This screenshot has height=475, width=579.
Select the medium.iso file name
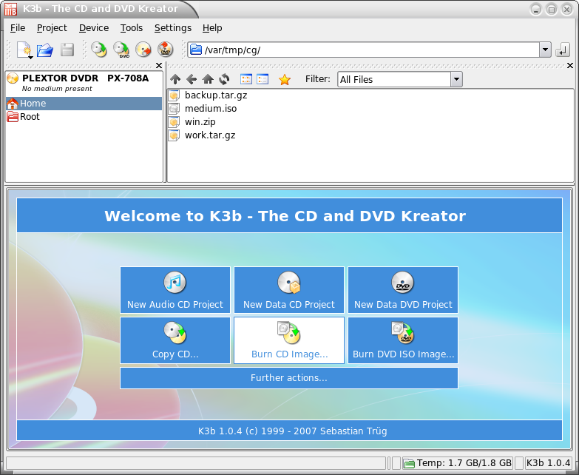[x=211, y=109]
